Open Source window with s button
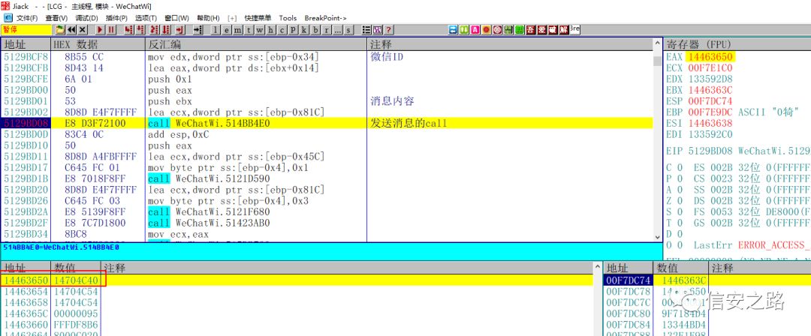811x336 pixels. tap(348, 30)
